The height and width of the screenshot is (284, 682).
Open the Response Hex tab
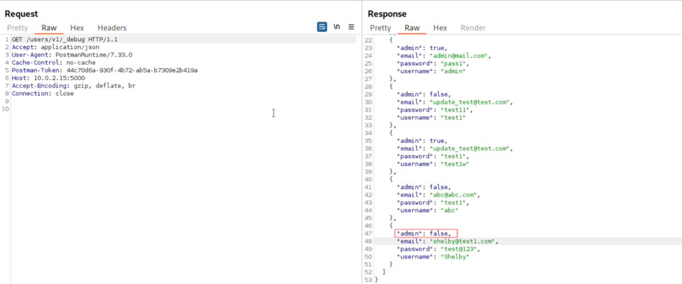click(440, 28)
